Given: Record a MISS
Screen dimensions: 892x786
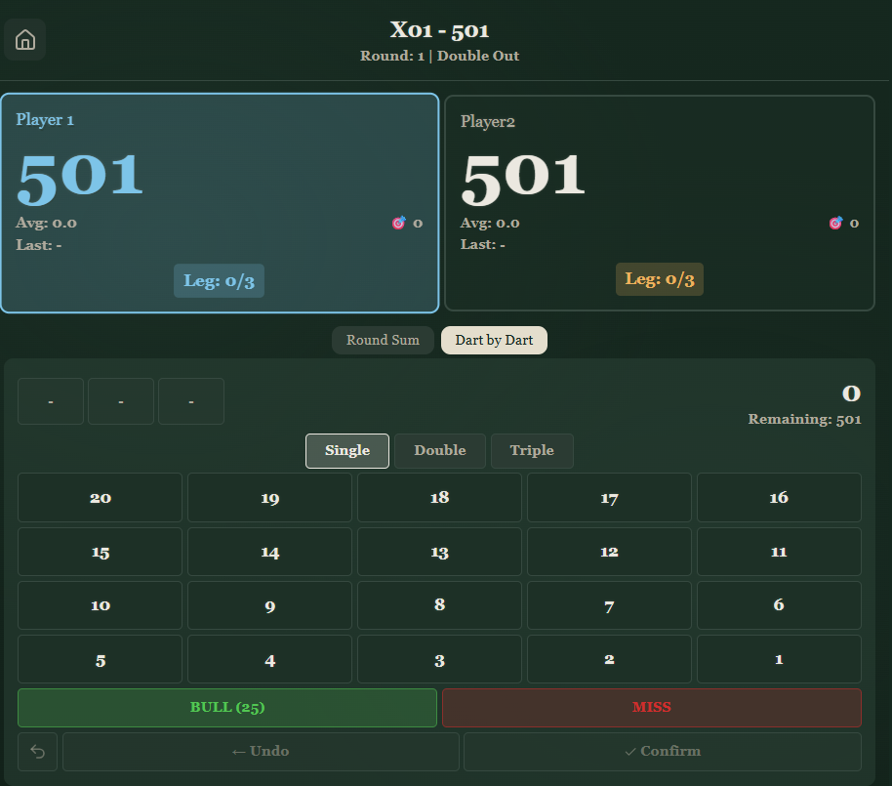Looking at the screenshot, I should pyautogui.click(x=651, y=707).
